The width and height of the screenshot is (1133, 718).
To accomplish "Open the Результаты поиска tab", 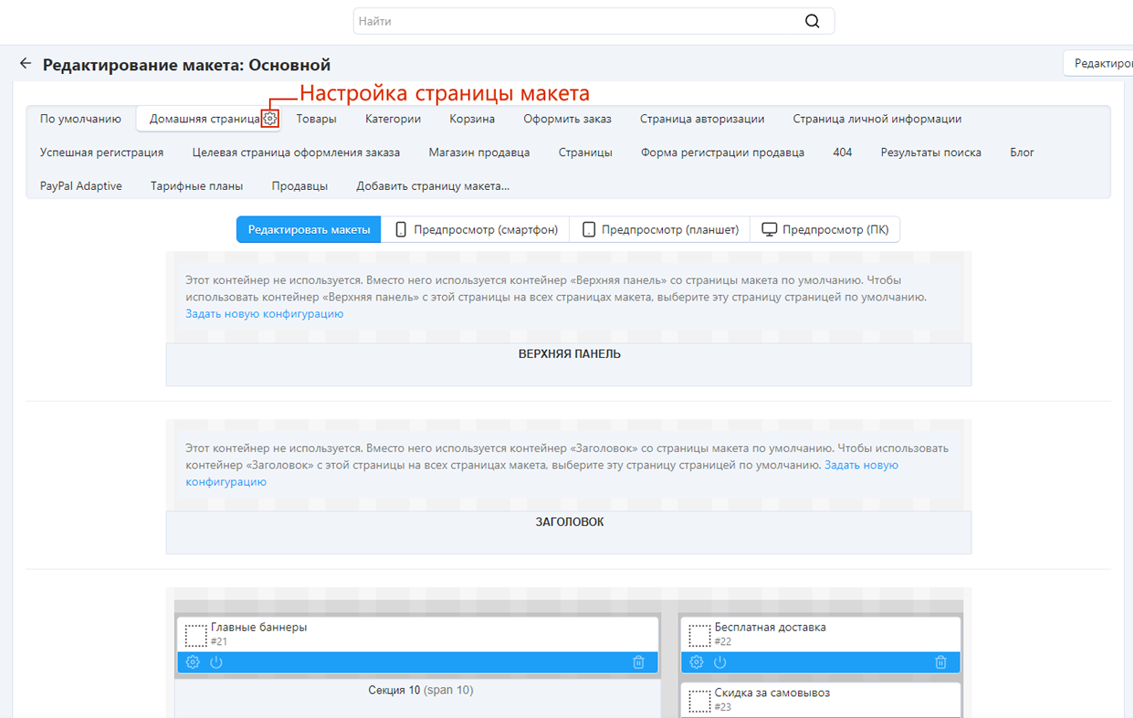I will pyautogui.click(x=930, y=153).
